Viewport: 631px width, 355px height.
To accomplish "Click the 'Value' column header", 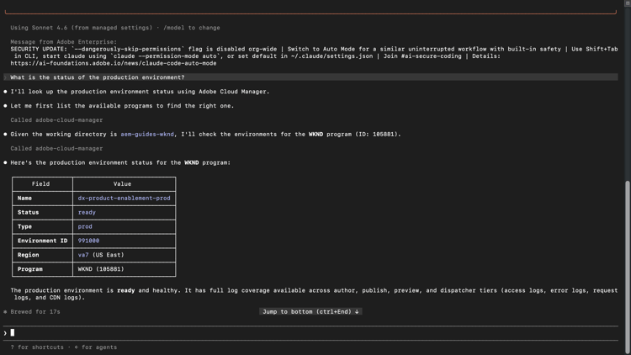I will 122,184.
